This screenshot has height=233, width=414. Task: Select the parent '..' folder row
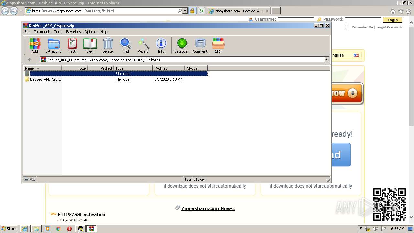[115, 74]
